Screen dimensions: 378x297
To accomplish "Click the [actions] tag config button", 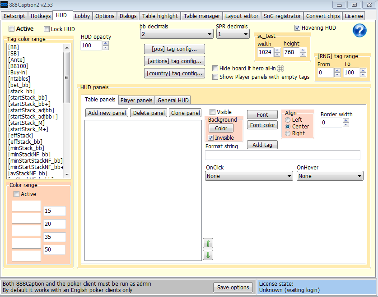I will tap(174, 61).
